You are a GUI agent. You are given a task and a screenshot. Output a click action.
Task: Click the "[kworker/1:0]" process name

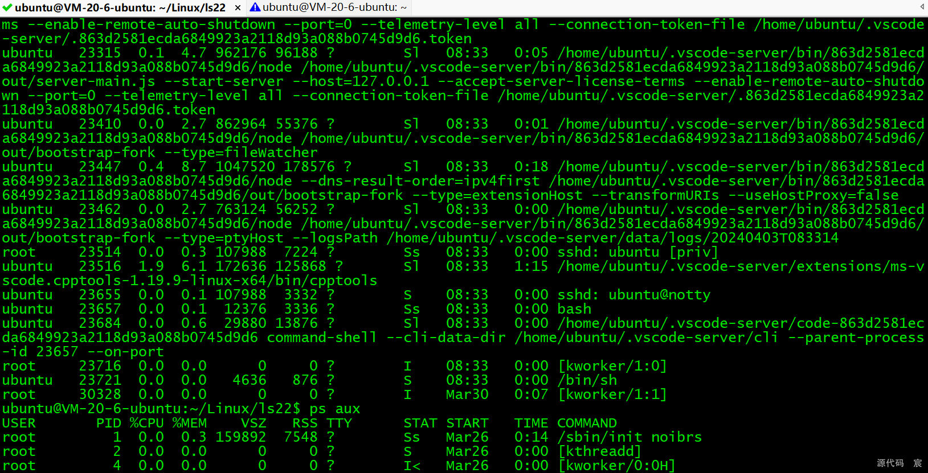pyautogui.click(x=612, y=366)
